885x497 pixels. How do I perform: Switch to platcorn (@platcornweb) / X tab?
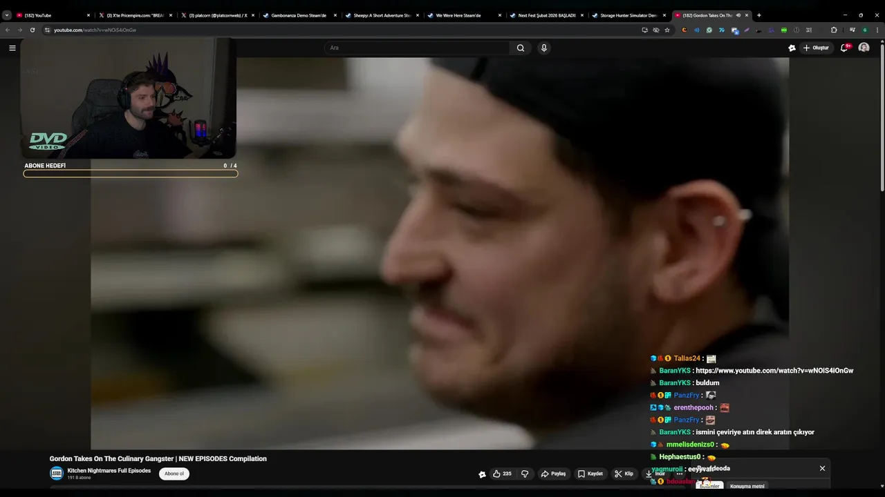tap(216, 15)
